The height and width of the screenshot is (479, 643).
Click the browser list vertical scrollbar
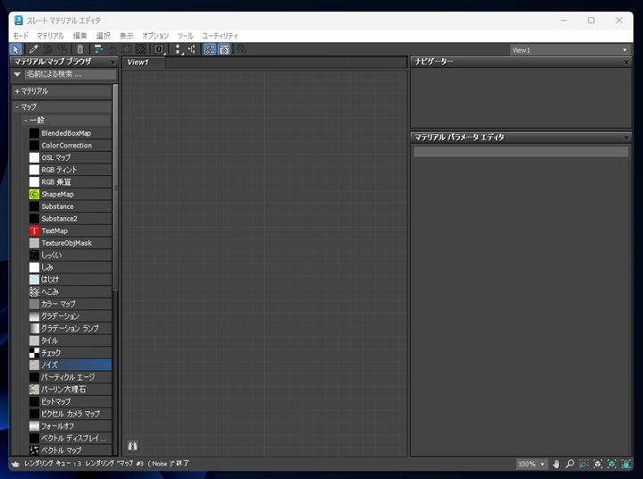click(115, 188)
